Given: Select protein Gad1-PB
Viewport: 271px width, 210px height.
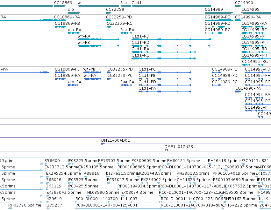Looking at the screenshot, I should pos(165,79).
